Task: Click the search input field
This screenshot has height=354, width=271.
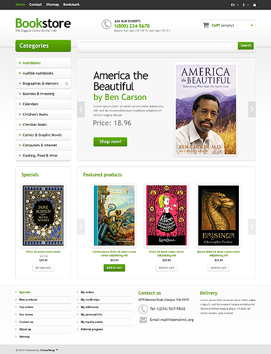Action: tap(158, 46)
